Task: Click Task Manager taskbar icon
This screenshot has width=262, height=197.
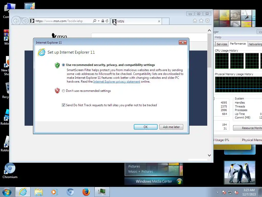Action: (102, 192)
